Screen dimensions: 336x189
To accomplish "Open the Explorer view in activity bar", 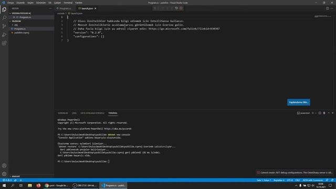I will (4, 9).
